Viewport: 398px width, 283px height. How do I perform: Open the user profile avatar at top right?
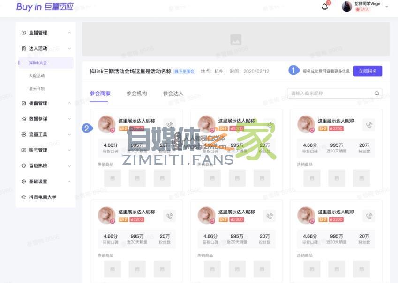[347, 7]
